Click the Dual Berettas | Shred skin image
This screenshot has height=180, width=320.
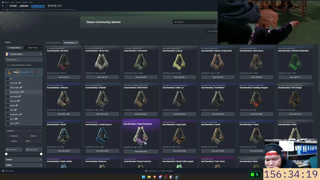[63, 135]
